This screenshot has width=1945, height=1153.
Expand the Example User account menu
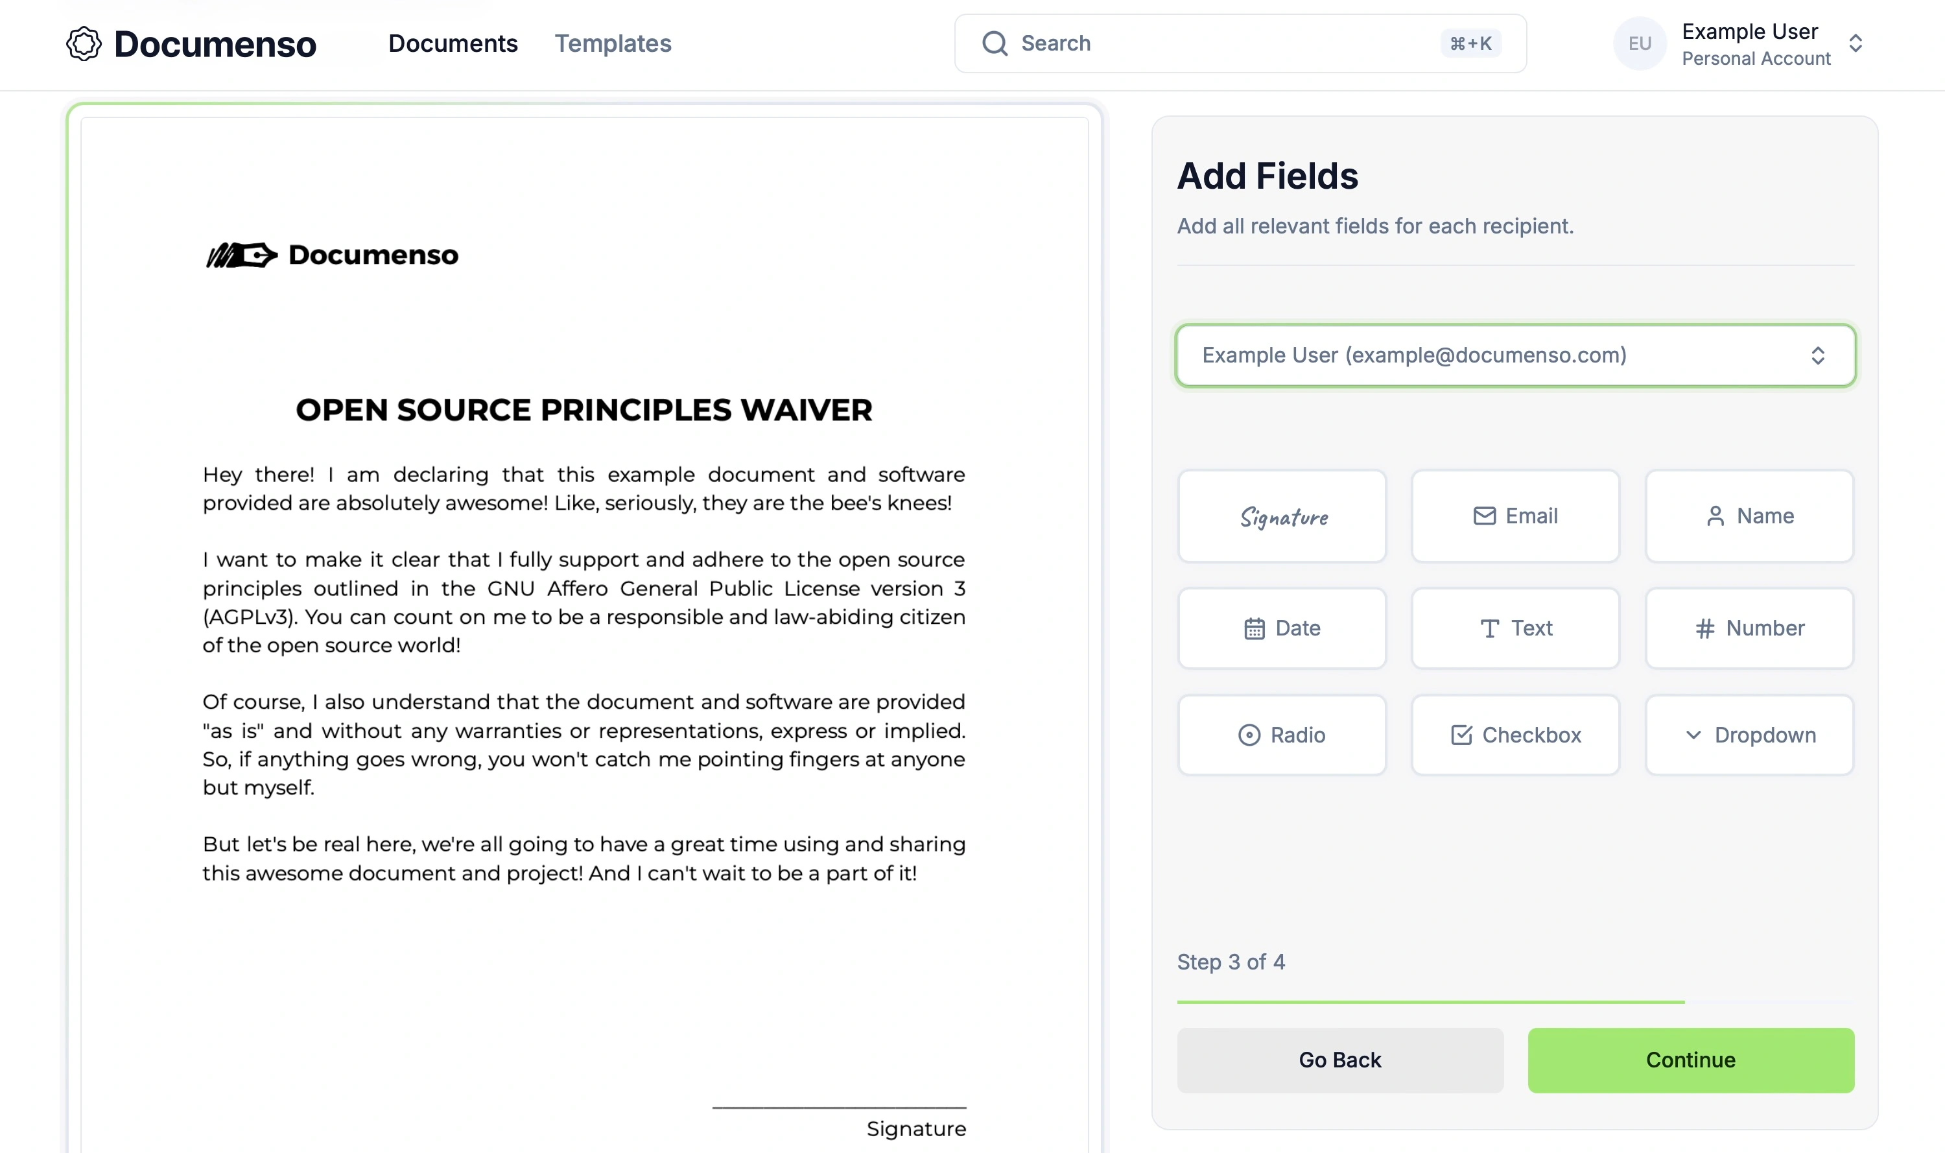1856,43
